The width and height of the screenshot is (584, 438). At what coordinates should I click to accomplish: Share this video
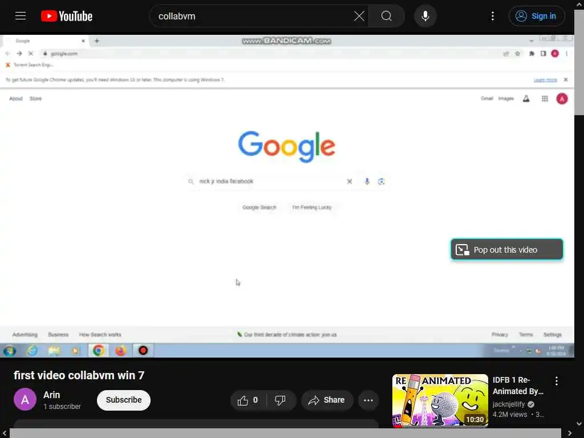pyautogui.click(x=327, y=400)
